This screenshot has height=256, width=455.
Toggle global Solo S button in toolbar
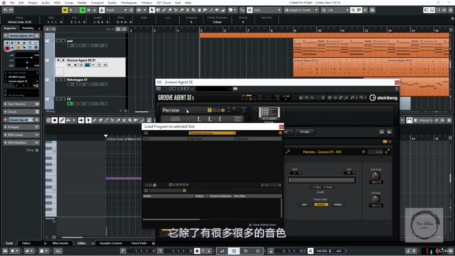tap(70, 10)
